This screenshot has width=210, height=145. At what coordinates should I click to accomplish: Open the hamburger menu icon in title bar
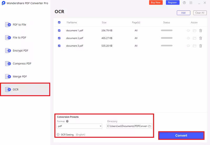click(x=191, y=3)
